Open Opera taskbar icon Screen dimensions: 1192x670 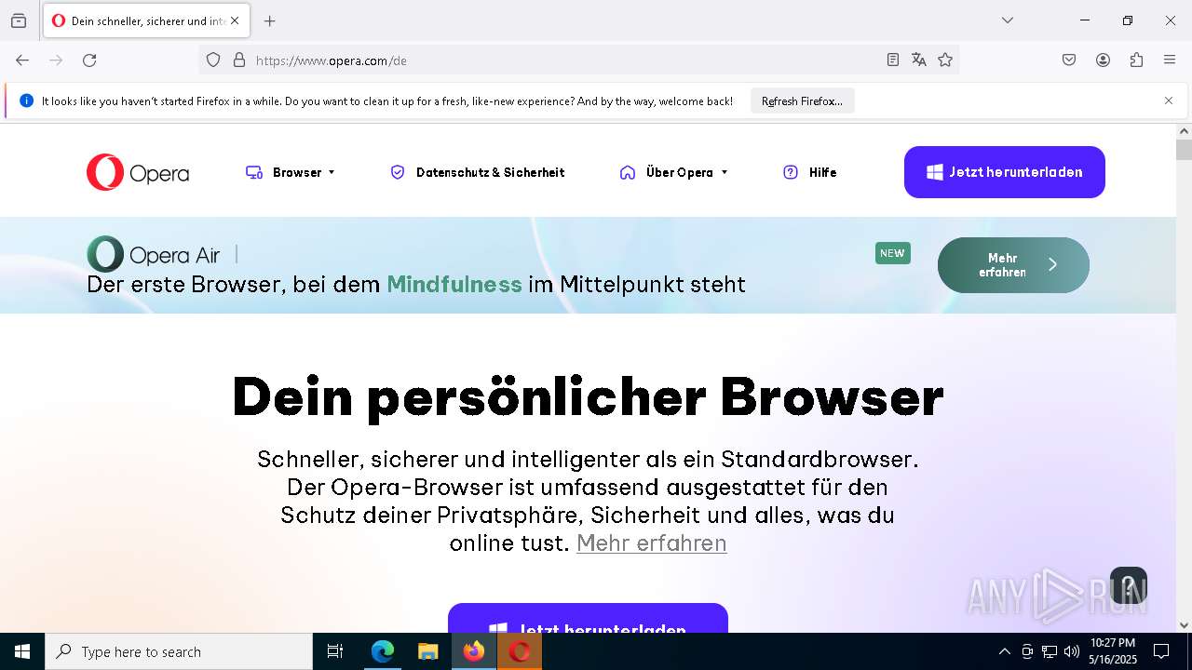[520, 651]
